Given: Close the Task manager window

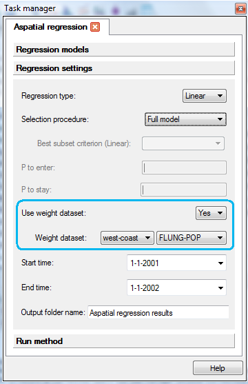Looking at the screenshot, I should 240,9.
